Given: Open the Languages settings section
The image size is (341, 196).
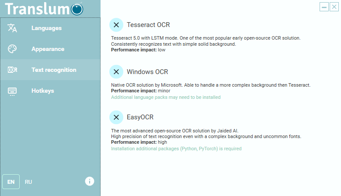Looking at the screenshot, I should (50, 28).
